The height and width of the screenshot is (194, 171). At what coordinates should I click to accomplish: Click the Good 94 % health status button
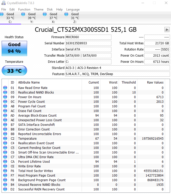point(14,48)
